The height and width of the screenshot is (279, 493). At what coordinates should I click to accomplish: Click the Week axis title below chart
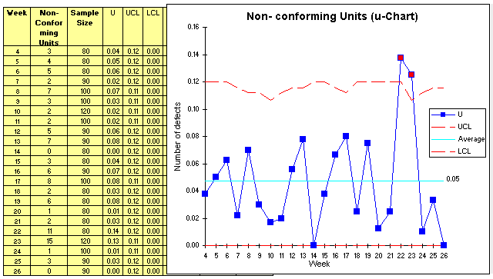coord(319,264)
